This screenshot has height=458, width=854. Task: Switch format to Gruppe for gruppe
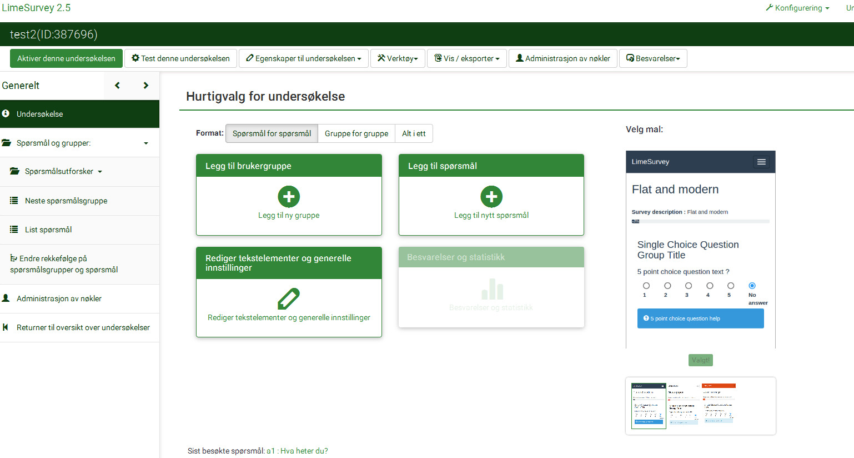[x=356, y=133]
